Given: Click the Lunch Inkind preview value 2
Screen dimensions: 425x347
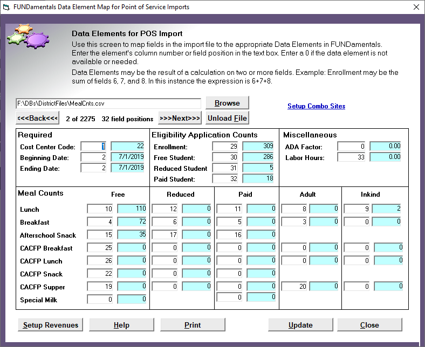Looking at the screenshot, I should (387, 209).
